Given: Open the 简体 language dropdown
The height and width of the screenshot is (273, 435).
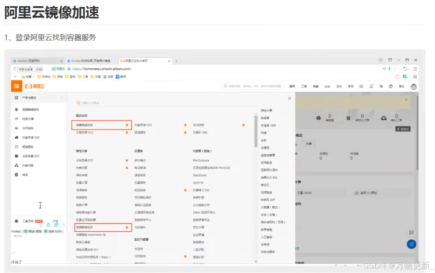Looking at the screenshot, I should coord(402,86).
